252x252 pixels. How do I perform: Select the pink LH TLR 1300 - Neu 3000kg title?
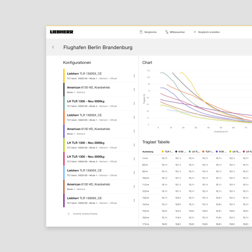point(85,156)
